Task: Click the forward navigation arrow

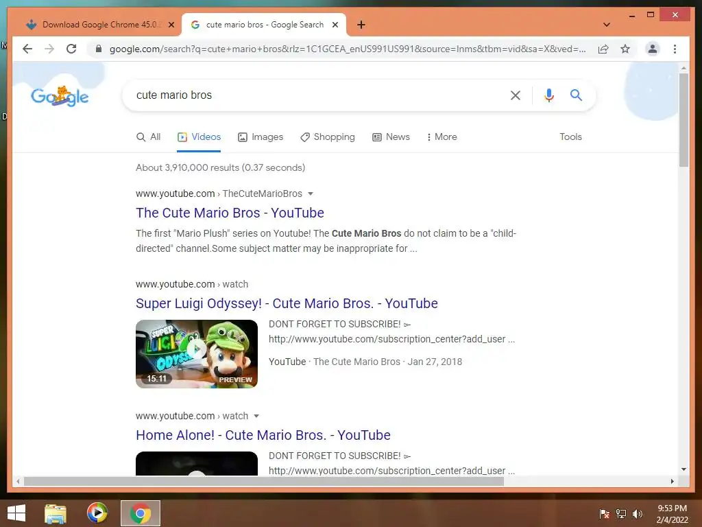Action: (x=49, y=49)
